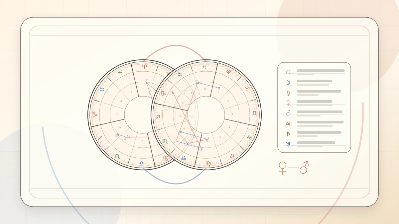This screenshot has width=399, height=224.
Task: Pick Capricorn sign on the left wheel's outer rim
Action: 94,114
